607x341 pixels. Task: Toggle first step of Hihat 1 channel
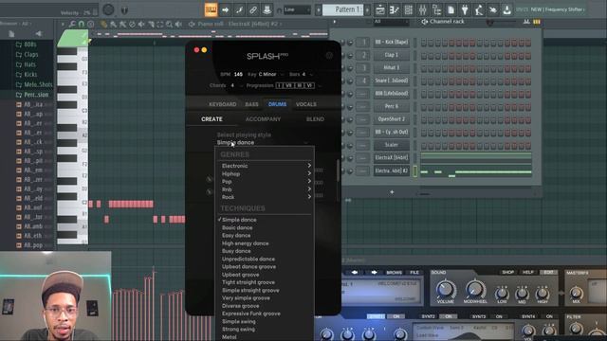pos(424,68)
